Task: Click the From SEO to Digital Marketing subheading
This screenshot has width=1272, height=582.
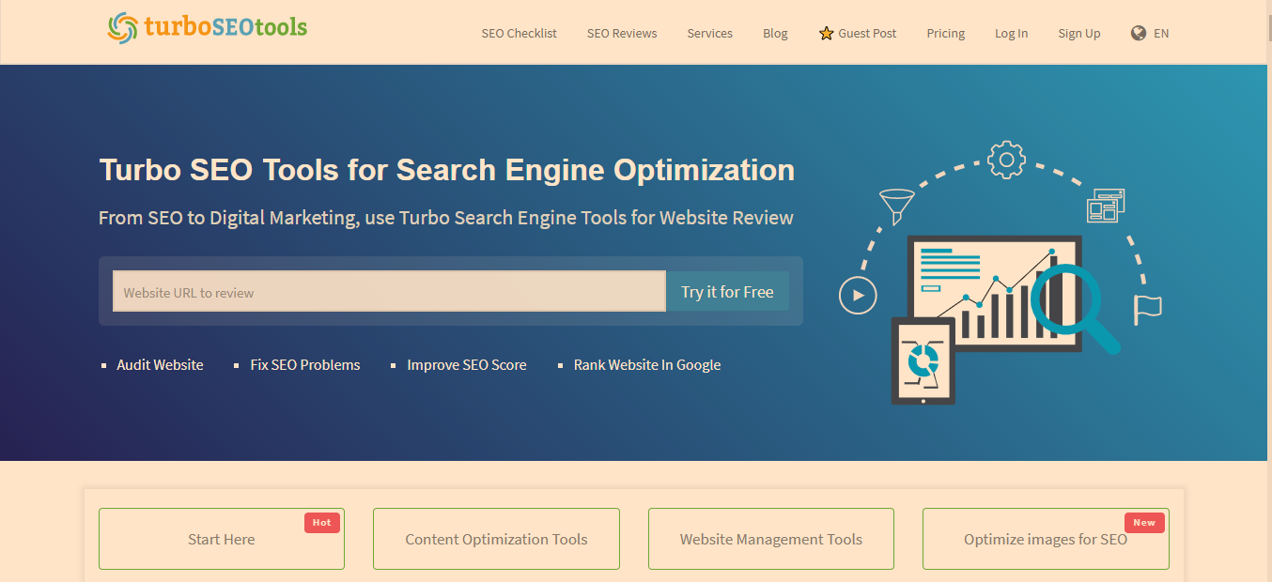Action: tap(446, 218)
